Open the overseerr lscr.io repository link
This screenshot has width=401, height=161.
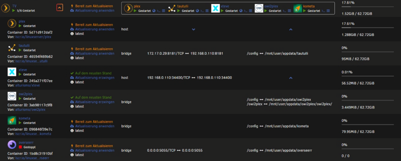(x=32, y=158)
